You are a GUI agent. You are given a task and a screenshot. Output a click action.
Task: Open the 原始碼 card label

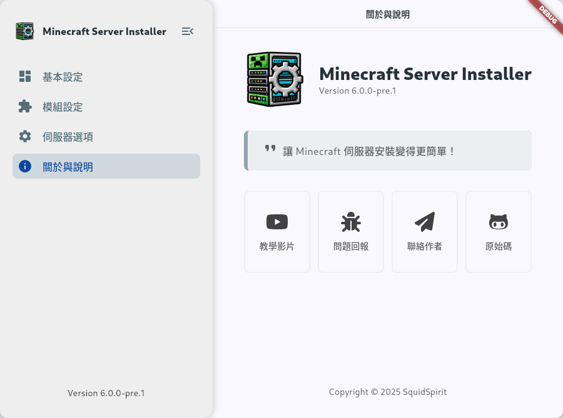click(x=499, y=246)
